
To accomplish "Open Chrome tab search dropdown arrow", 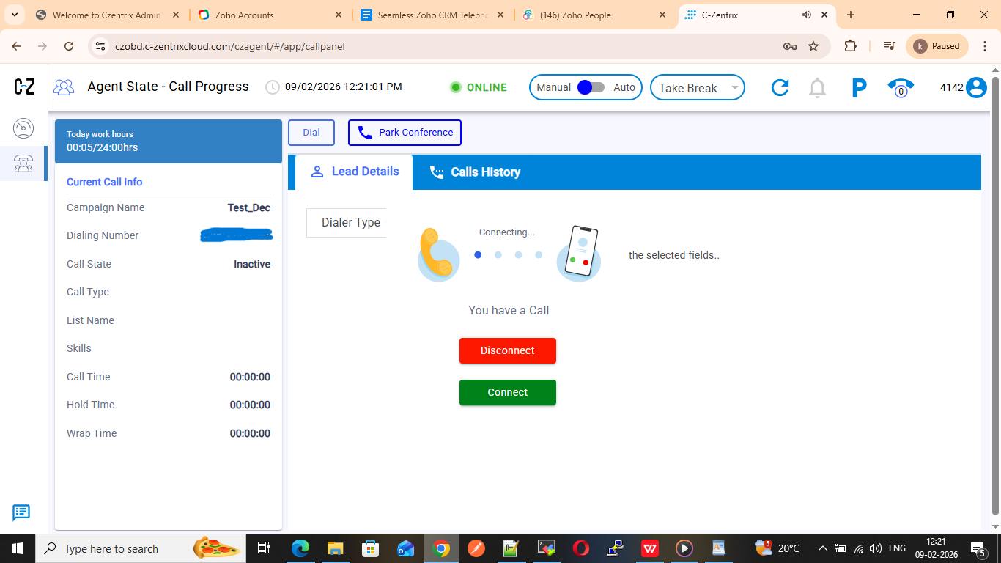I will [15, 15].
